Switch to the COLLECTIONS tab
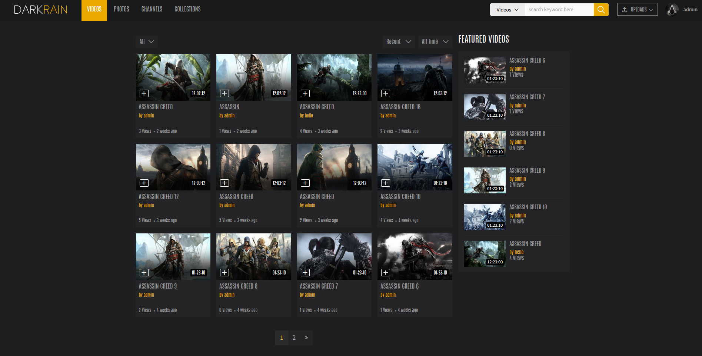Image resolution: width=702 pixels, height=356 pixels. pos(187,9)
